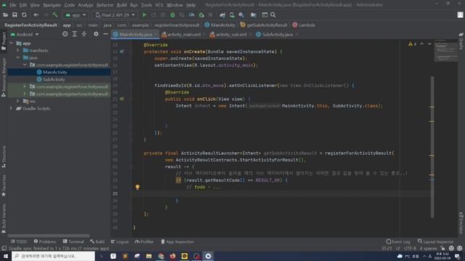Hide the Project panel with minus icon

pyautogui.click(x=105, y=34)
